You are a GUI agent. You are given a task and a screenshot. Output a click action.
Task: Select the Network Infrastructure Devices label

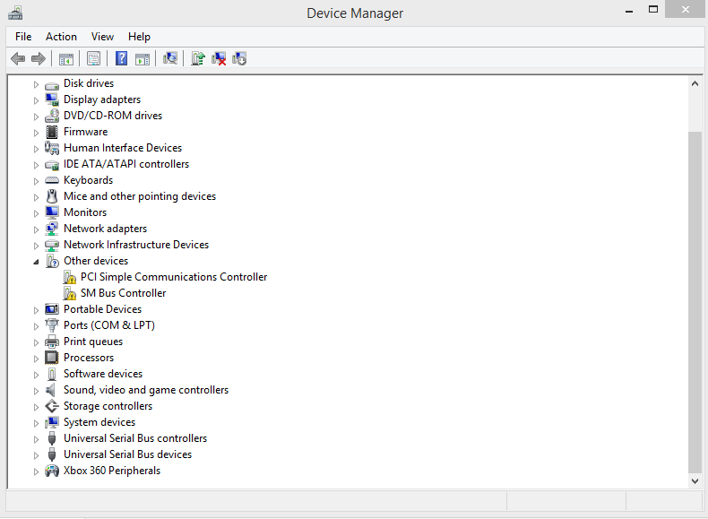tap(136, 245)
